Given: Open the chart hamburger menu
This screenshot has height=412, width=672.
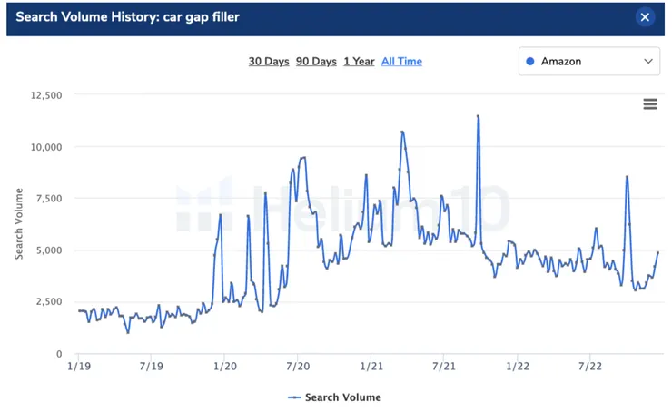Looking at the screenshot, I should [650, 104].
